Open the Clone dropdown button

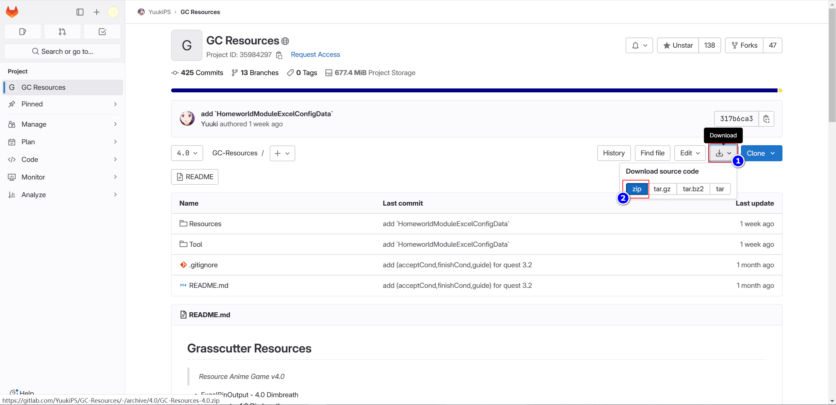pyautogui.click(x=761, y=153)
